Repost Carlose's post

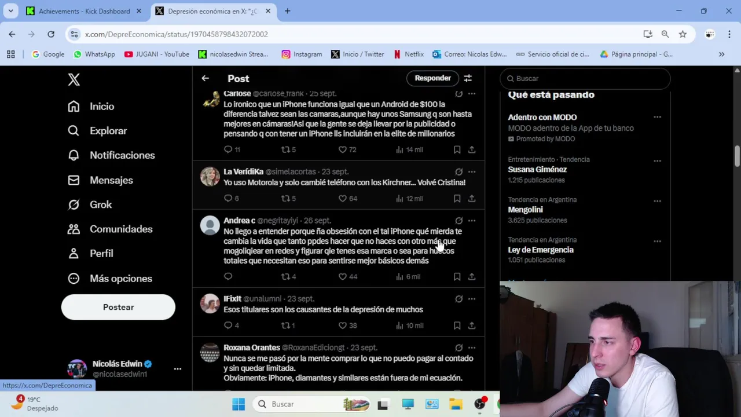(x=288, y=149)
